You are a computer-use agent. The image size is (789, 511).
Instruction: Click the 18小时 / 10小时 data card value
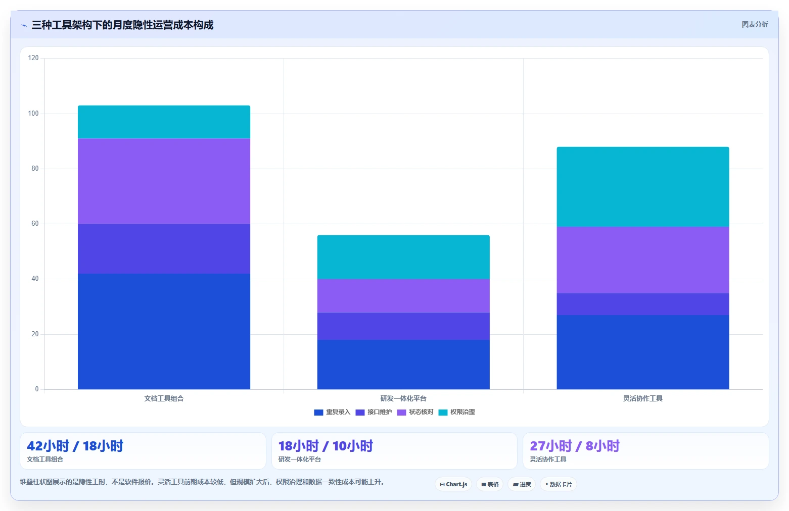(x=326, y=446)
